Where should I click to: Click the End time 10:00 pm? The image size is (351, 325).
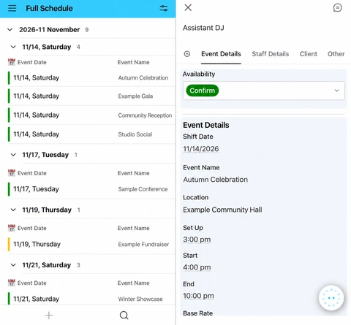point(198,296)
